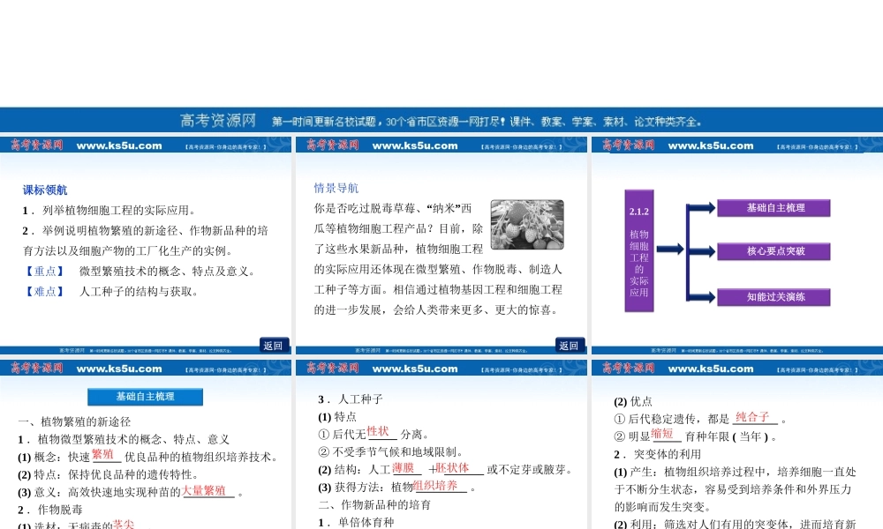
Task: Select the line '1. 单倍体育种'
Action: coord(356,522)
